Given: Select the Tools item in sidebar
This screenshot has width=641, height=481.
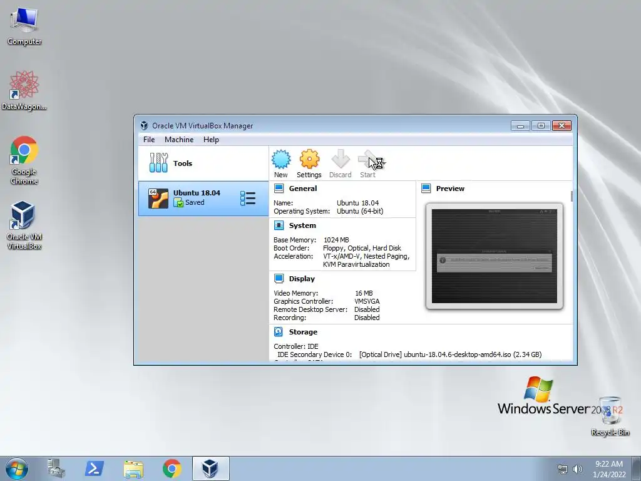Looking at the screenshot, I should tap(203, 163).
